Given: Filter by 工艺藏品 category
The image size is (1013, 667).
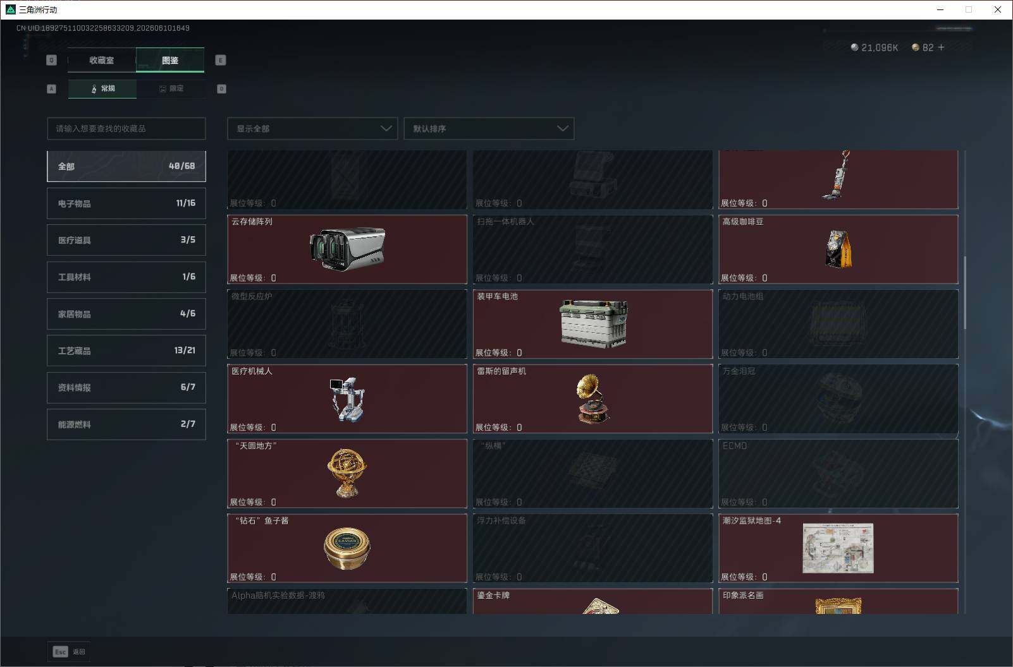Looking at the screenshot, I should (x=126, y=351).
